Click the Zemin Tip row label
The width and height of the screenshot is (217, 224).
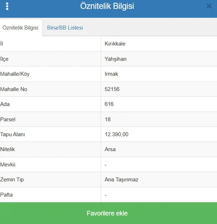[12, 180]
